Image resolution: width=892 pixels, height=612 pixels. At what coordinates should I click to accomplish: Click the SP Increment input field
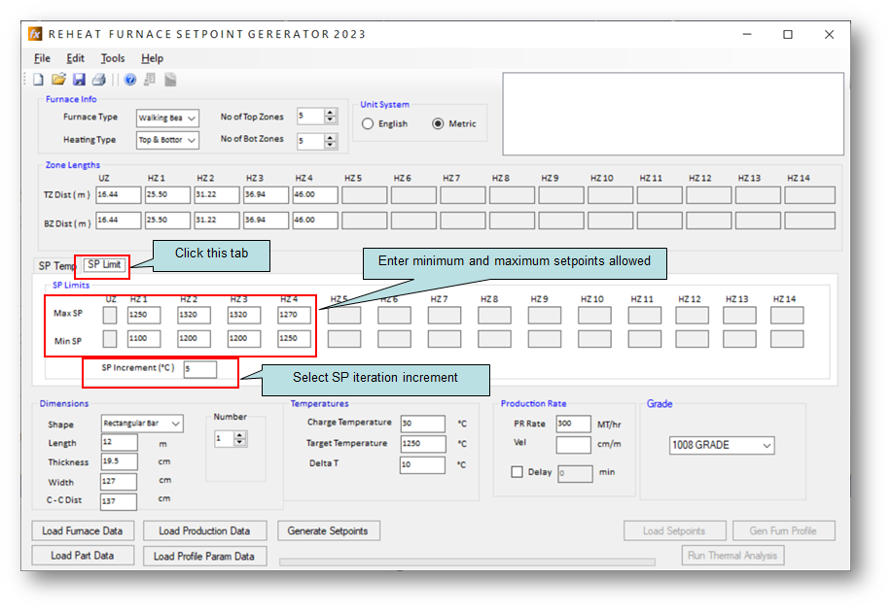click(200, 369)
